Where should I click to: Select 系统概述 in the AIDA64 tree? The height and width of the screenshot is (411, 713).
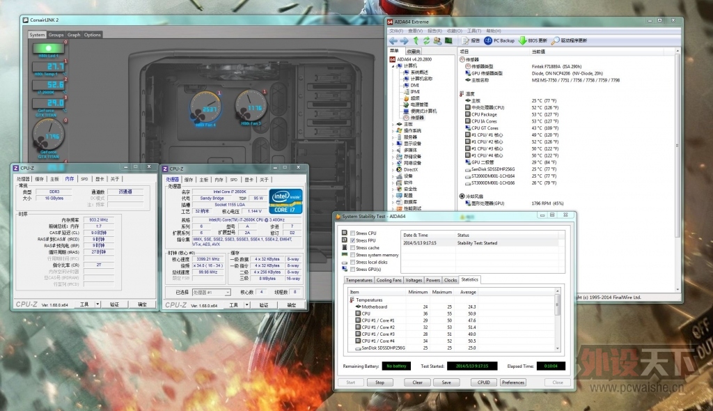coord(418,72)
